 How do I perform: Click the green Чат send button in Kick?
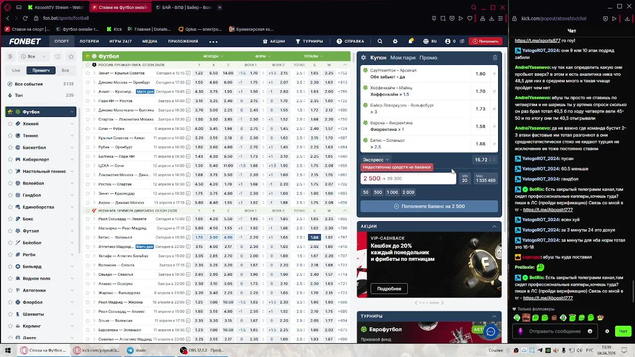(x=623, y=331)
